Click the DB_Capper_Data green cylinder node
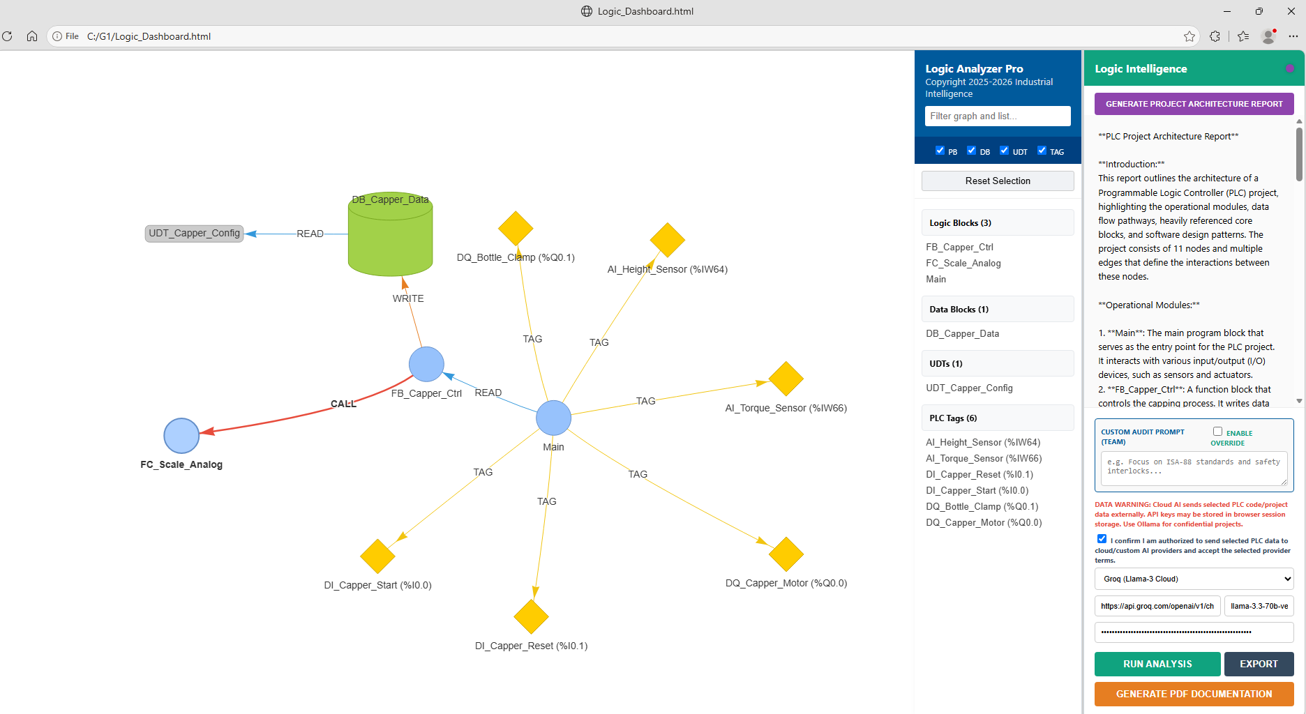The width and height of the screenshot is (1306, 714). [x=390, y=234]
